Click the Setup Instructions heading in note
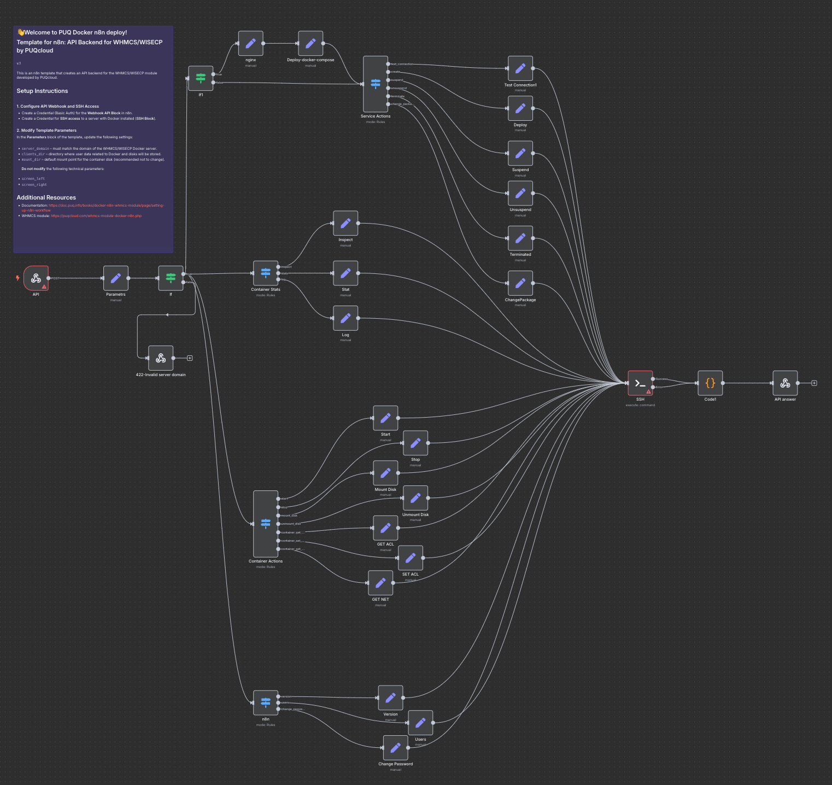 click(x=42, y=91)
